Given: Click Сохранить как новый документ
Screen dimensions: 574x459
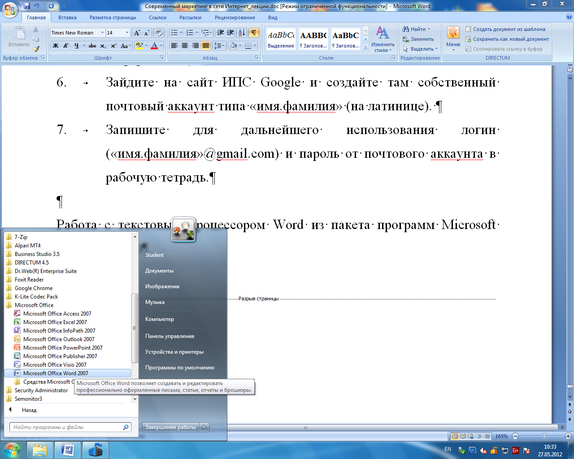Looking at the screenshot, I should coord(507,39).
